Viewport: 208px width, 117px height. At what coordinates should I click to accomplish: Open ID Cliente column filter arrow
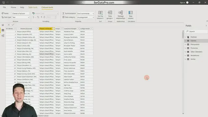click(x=15, y=29)
